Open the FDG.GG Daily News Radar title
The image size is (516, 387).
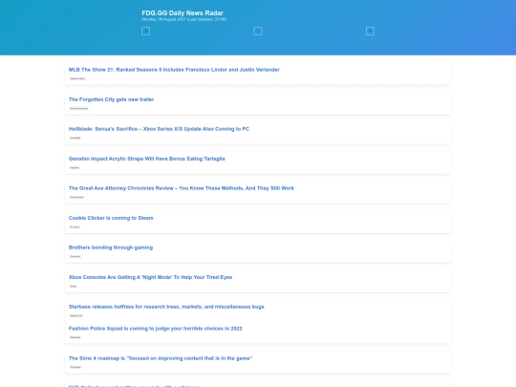coord(183,12)
